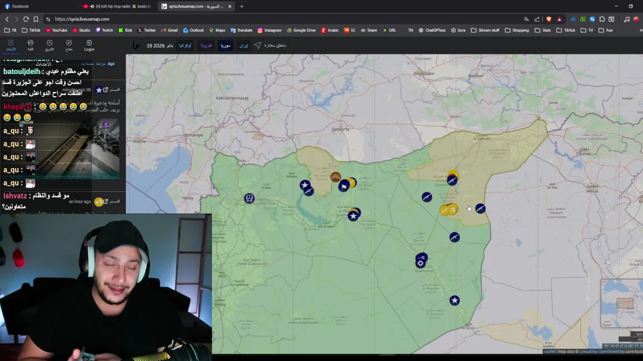Open the Gmail bookmark
The width and height of the screenshot is (643, 361).
169,30
